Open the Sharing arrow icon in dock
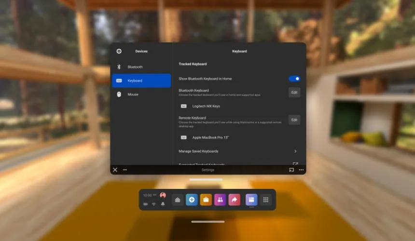The image size is (415, 241). tap(234, 200)
